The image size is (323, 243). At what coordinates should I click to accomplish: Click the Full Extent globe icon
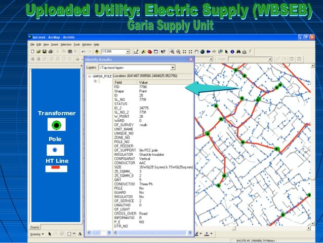tap(203, 52)
